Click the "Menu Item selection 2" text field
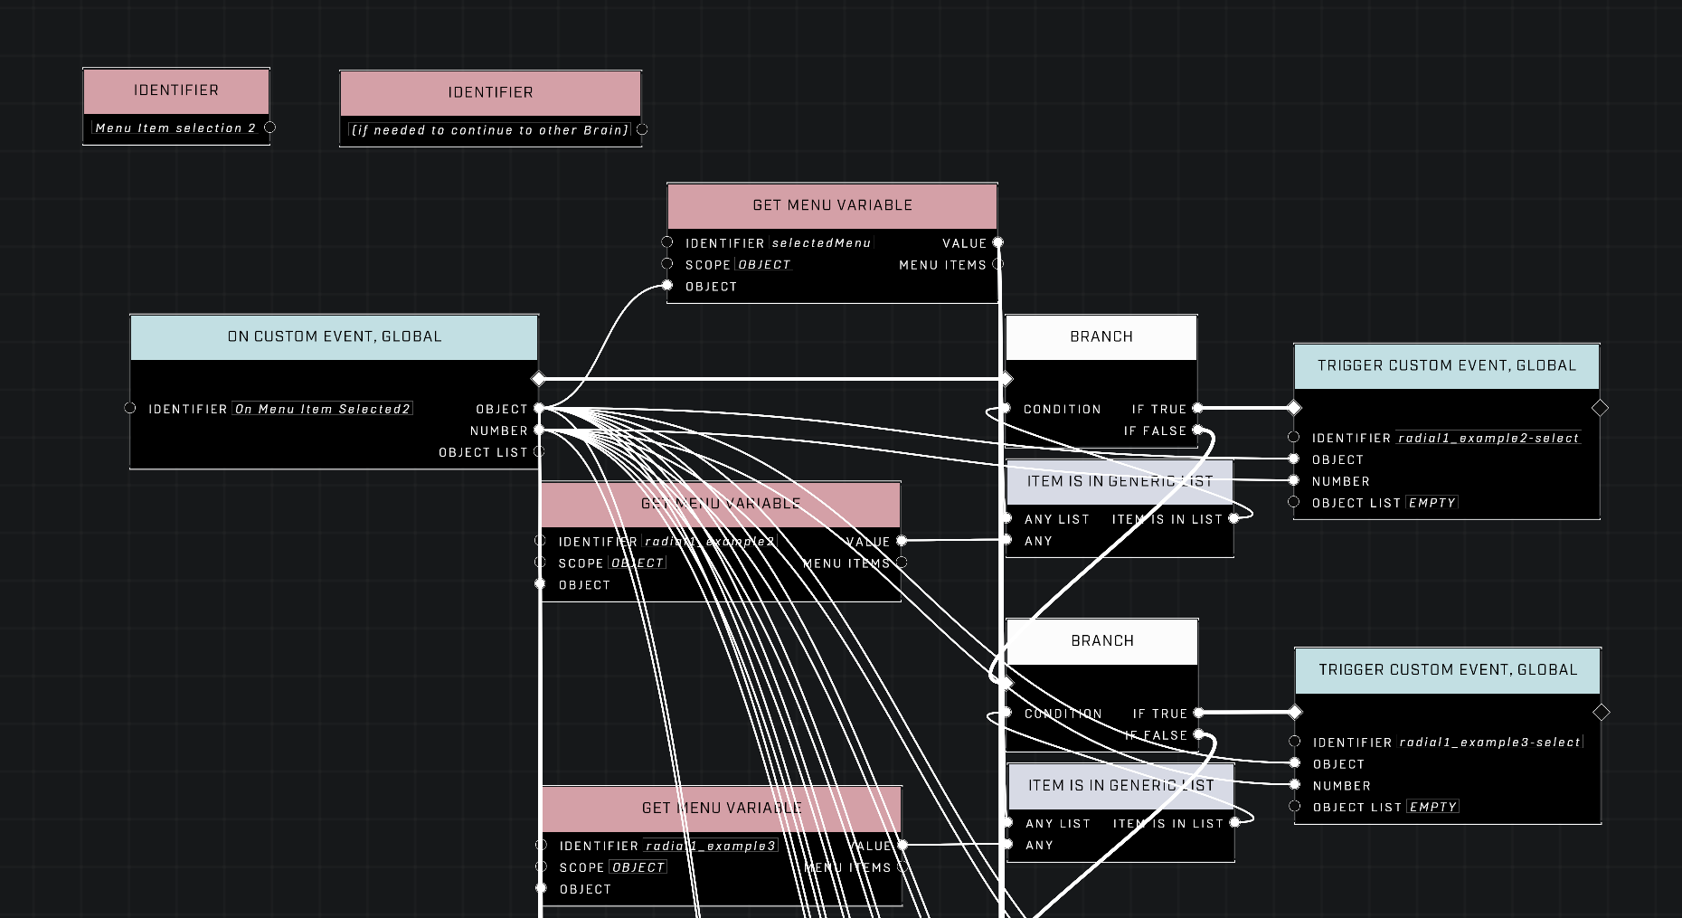Image resolution: width=1682 pixels, height=918 pixels. click(175, 128)
